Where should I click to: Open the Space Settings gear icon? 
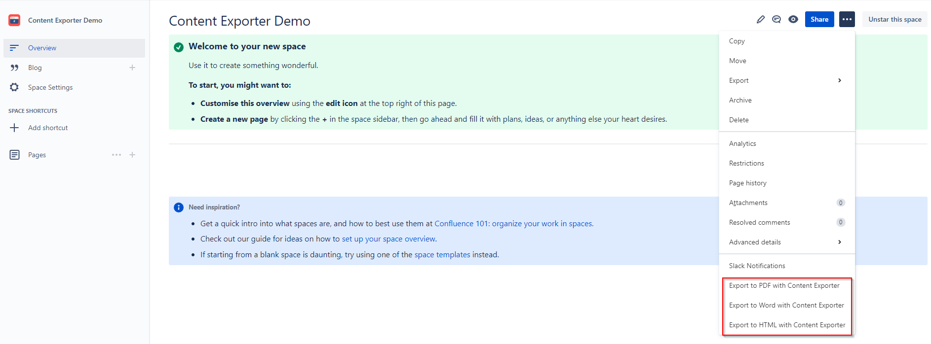[x=14, y=87]
